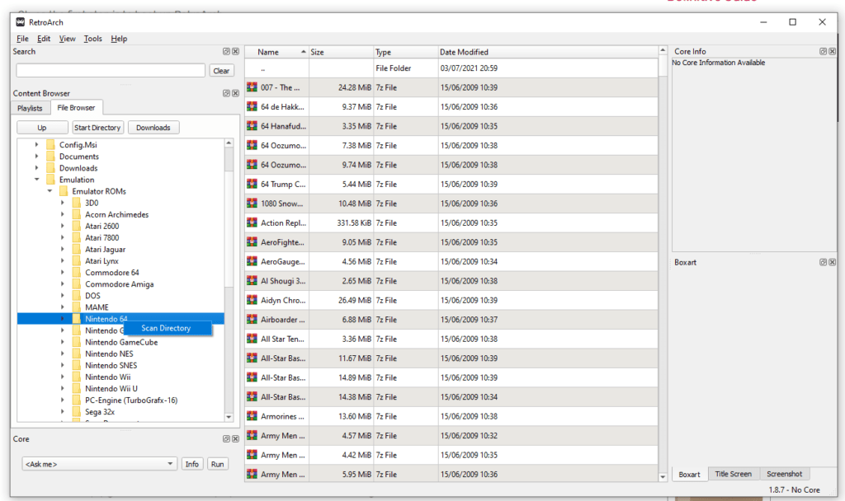
Task: Select the archive icon for AeroFighte
Action: coord(252,242)
